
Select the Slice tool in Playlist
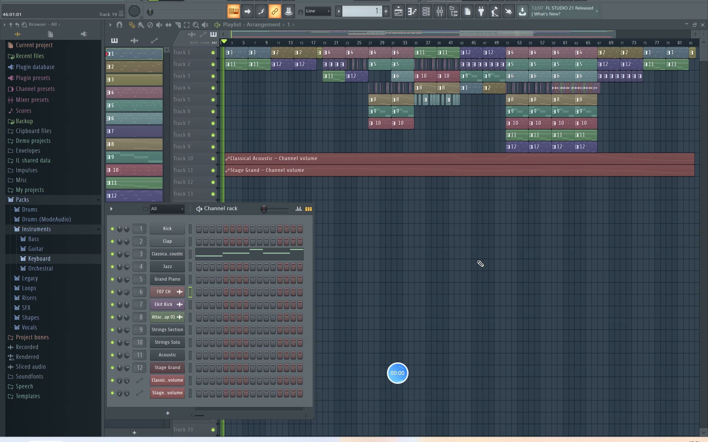pos(178,25)
